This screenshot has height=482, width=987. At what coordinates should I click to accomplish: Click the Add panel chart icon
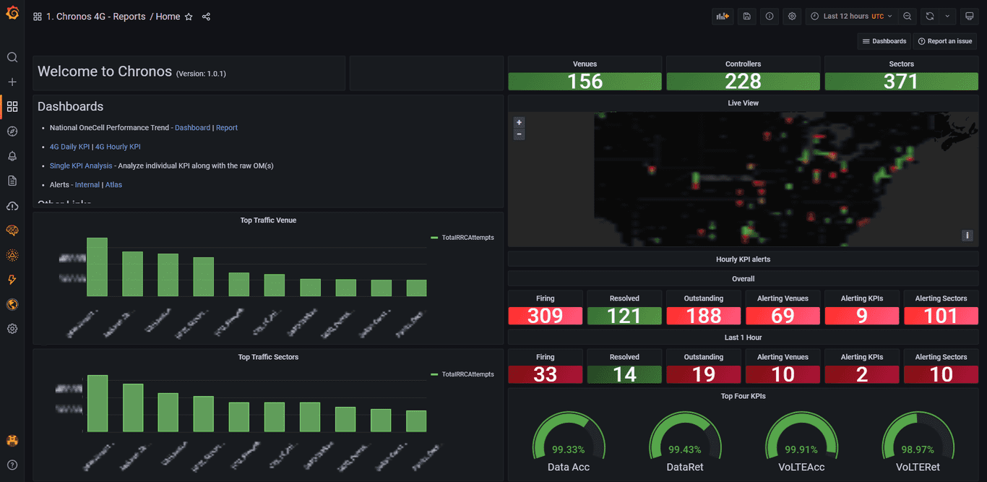point(722,16)
